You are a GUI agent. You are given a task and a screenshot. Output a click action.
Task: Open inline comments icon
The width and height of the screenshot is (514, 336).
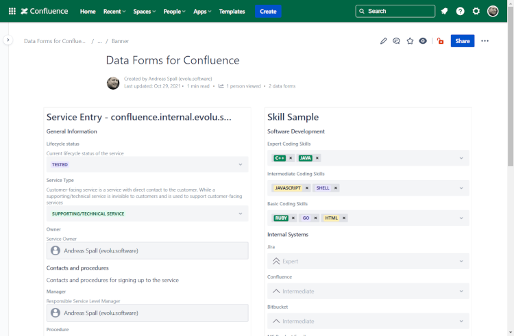point(396,41)
